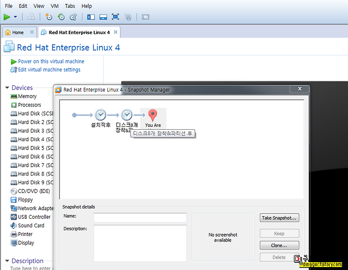Click the Clone... button
Screen dimensions: 348x270
[x=279, y=245]
